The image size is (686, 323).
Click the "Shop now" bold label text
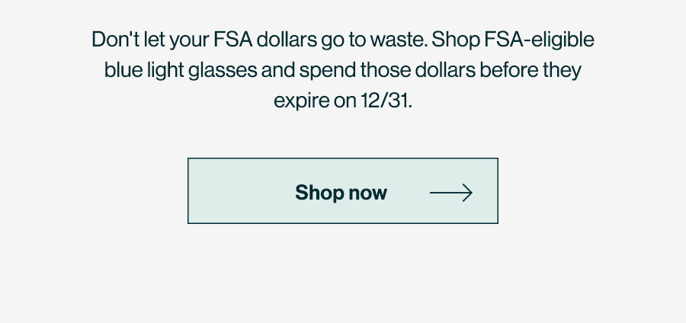[341, 193]
